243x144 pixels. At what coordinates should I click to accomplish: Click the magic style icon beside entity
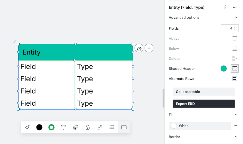(139, 48)
